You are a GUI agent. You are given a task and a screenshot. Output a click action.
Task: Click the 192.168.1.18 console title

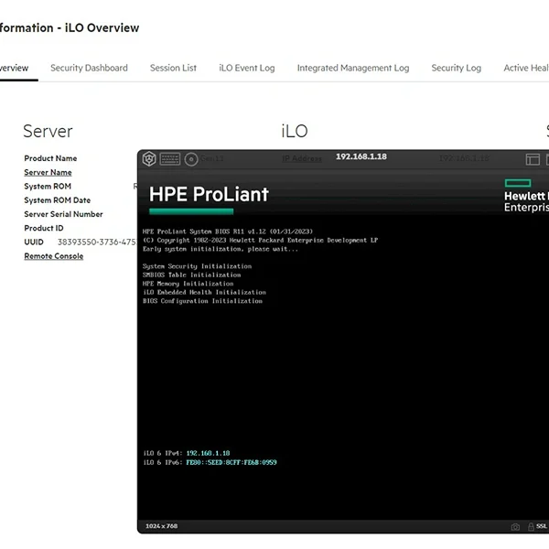pos(361,156)
